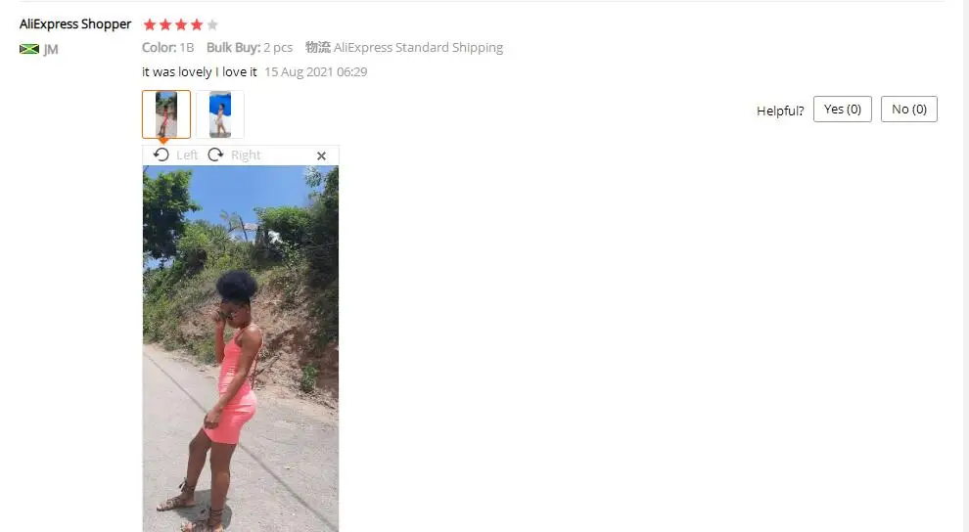Click the third red rating star

coord(181,24)
